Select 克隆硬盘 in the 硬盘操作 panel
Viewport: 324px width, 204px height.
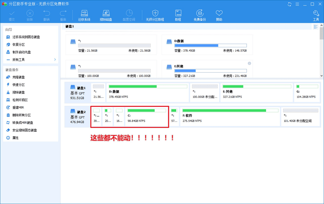(x=18, y=77)
